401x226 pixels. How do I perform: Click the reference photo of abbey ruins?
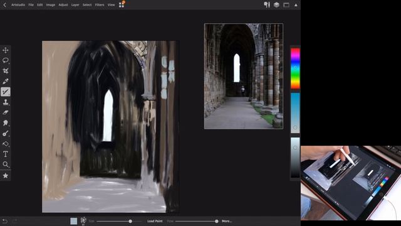tap(244, 76)
